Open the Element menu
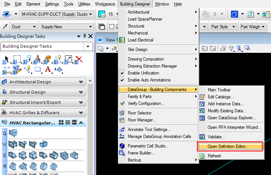Image resolution: width=271 pixels, height=175 pixels. point(33,4)
